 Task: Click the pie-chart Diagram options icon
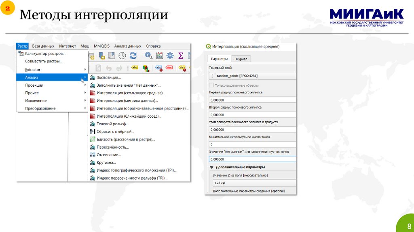[x=146, y=68]
